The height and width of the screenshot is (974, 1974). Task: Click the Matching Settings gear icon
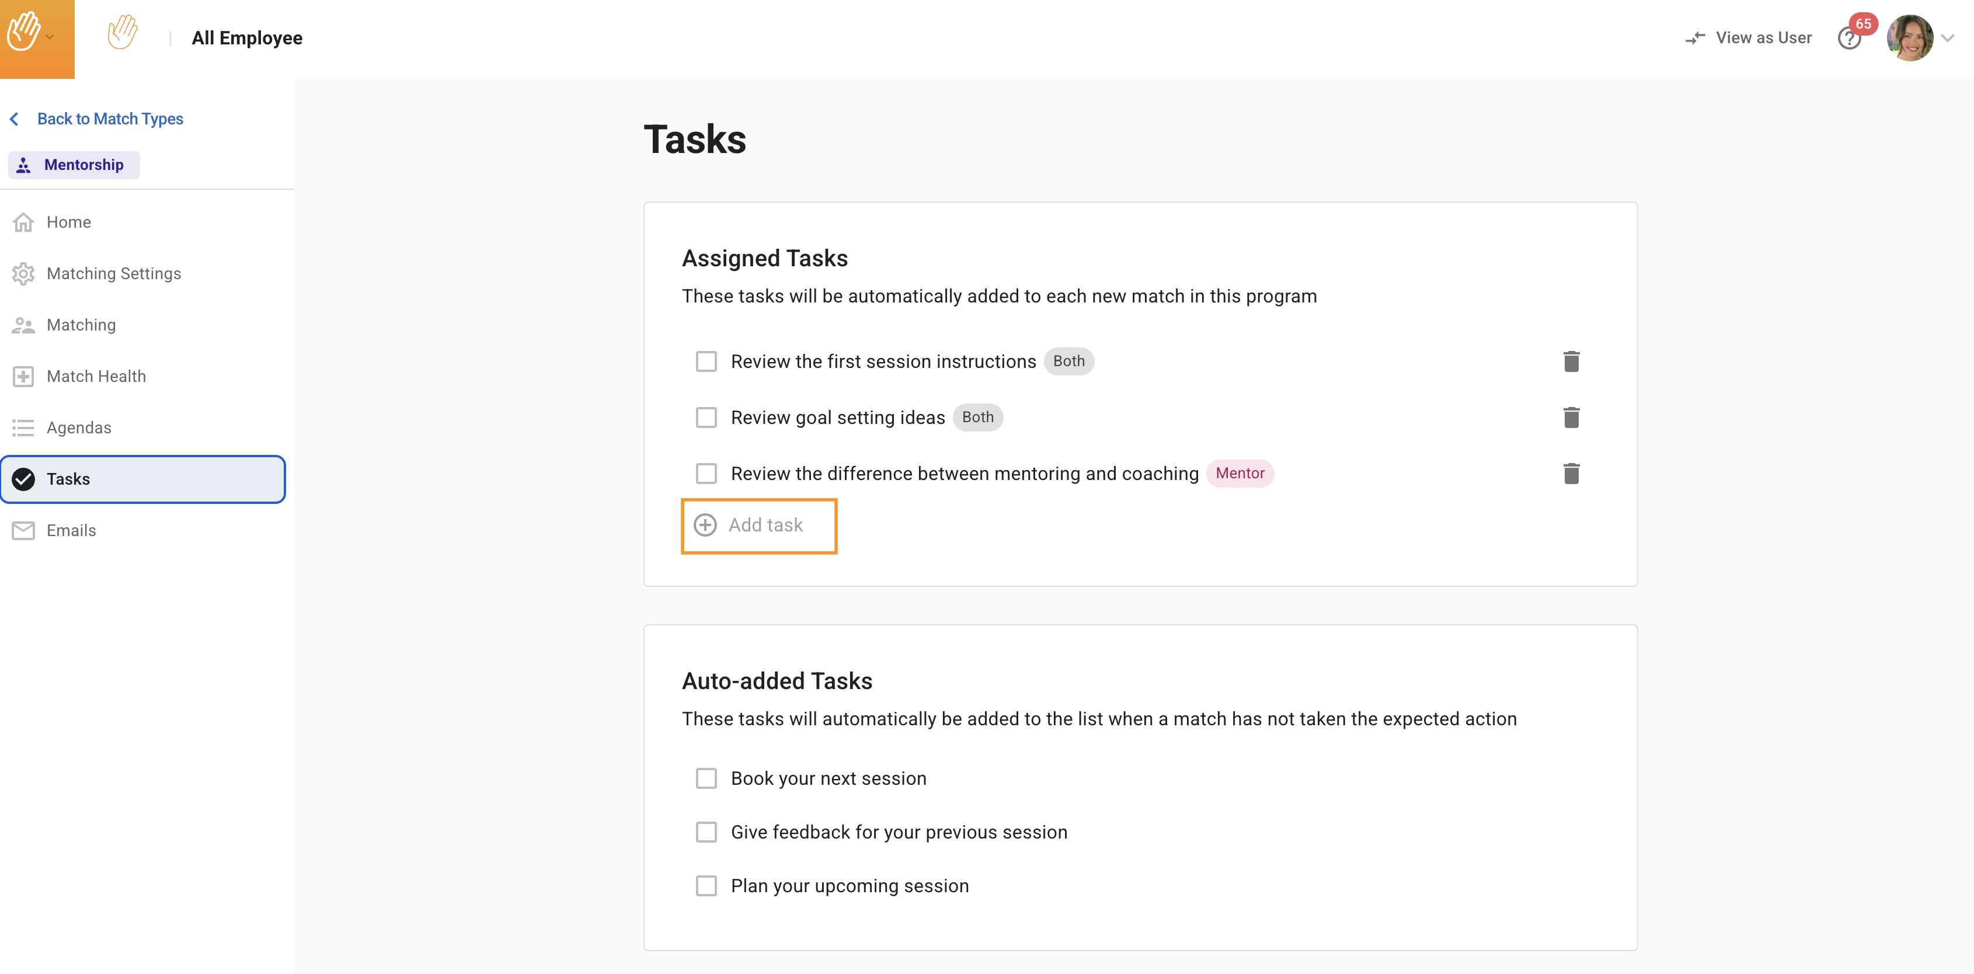point(23,274)
